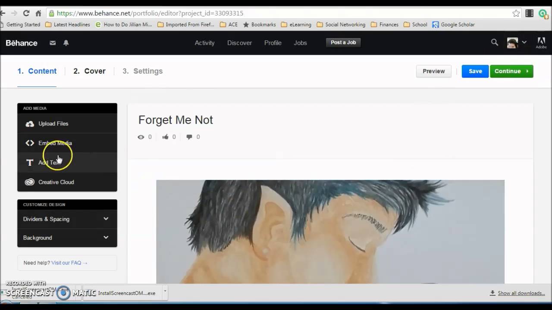Viewport: 552px width, 310px height.
Task: Switch to the Cover step tab
Action: point(89,71)
